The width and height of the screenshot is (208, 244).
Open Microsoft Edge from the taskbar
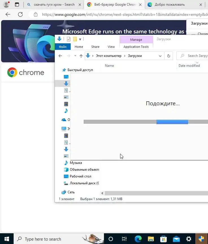coord(138,239)
